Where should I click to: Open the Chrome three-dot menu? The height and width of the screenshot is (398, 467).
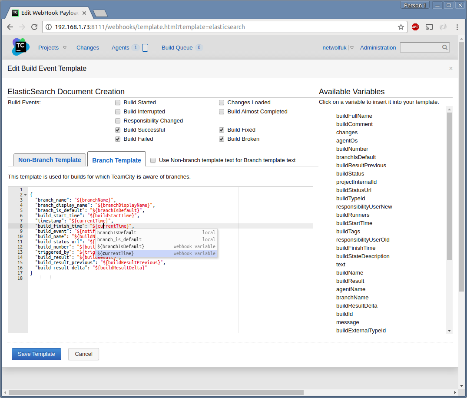pyautogui.click(x=457, y=27)
